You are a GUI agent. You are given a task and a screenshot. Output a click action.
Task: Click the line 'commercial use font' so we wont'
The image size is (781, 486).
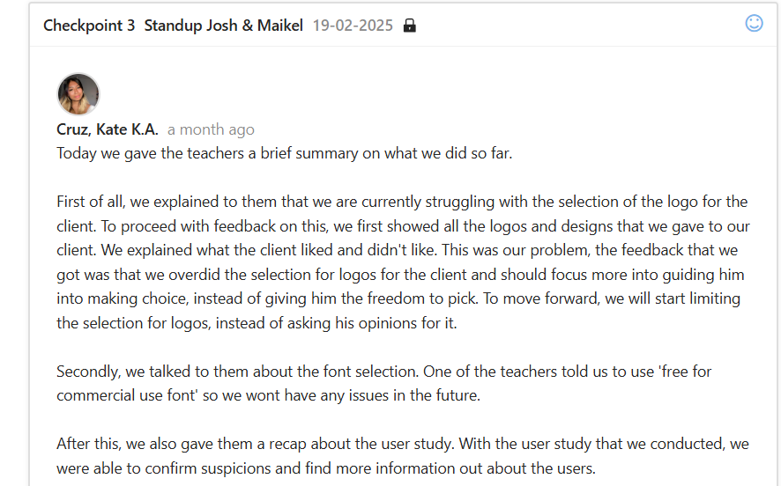(x=268, y=395)
